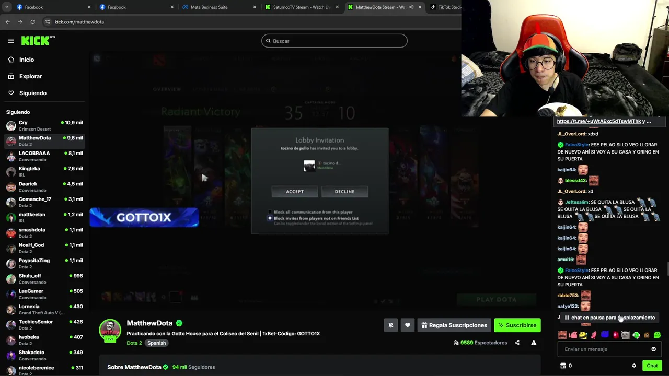This screenshot has width=669, height=376.
Task: Switch to SaturnoxTV Stream browser tab
Action: 302,7
